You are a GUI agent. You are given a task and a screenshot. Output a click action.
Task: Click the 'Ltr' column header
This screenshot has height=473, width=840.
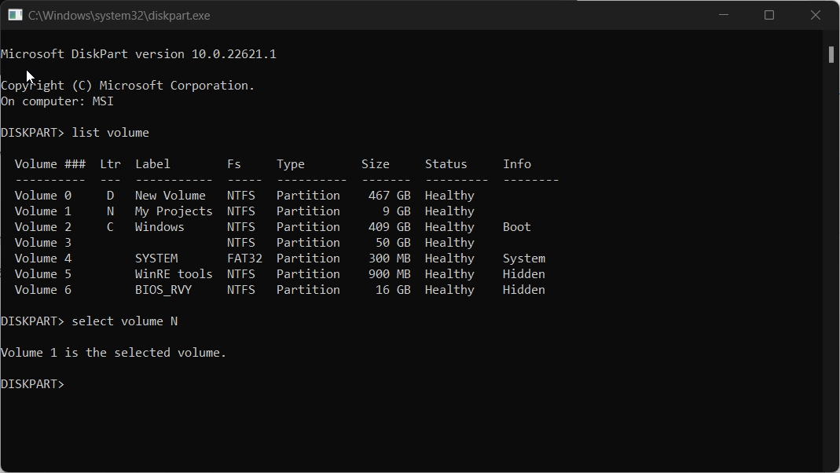tap(110, 164)
